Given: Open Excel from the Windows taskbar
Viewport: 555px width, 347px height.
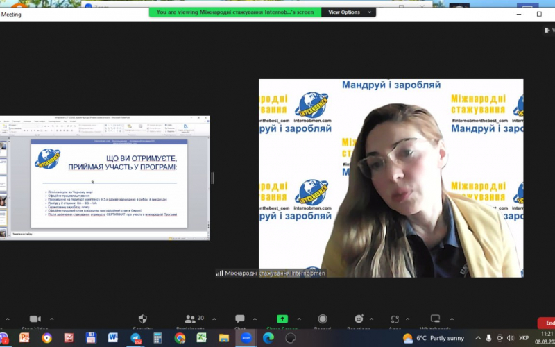Looking at the screenshot, I should [202, 338].
